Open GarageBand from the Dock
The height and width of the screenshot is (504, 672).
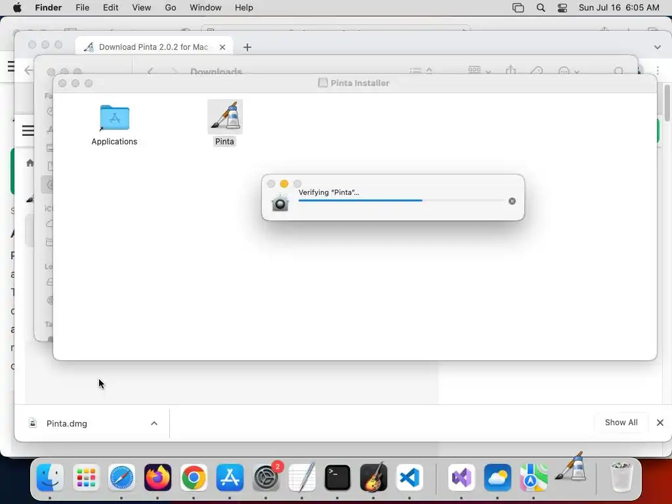(x=373, y=477)
